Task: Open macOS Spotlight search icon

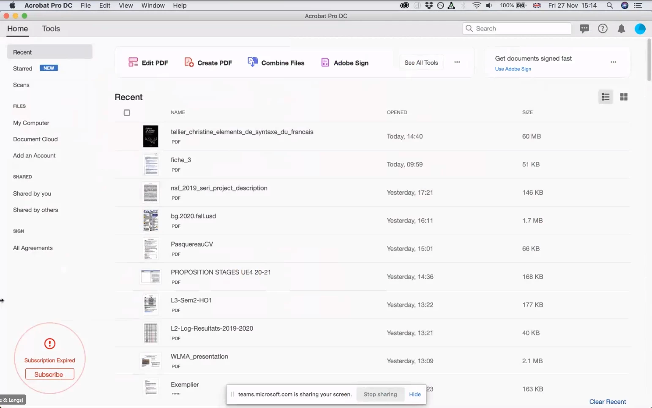Action: [609, 5]
